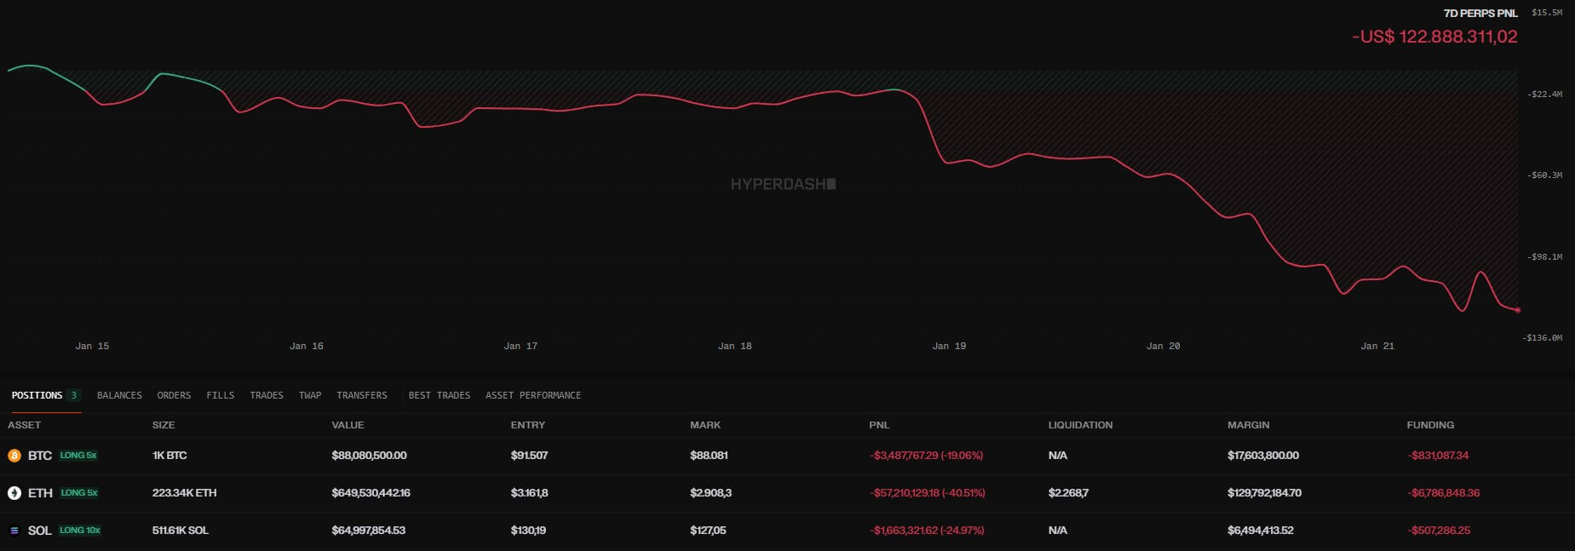
Task: Click the chart line's red endpoint dot
Action: (1518, 310)
